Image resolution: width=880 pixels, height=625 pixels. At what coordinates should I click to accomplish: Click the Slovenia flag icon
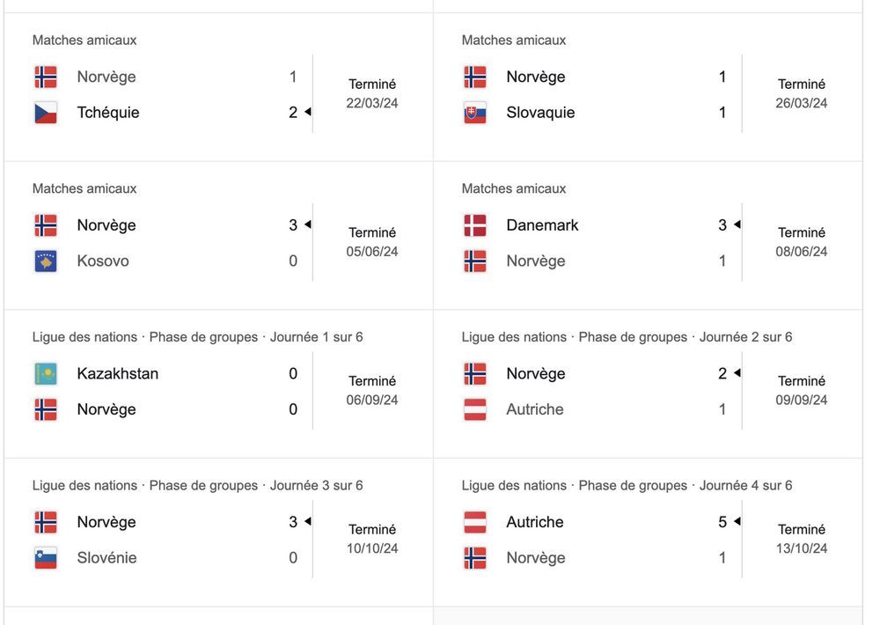(x=46, y=558)
